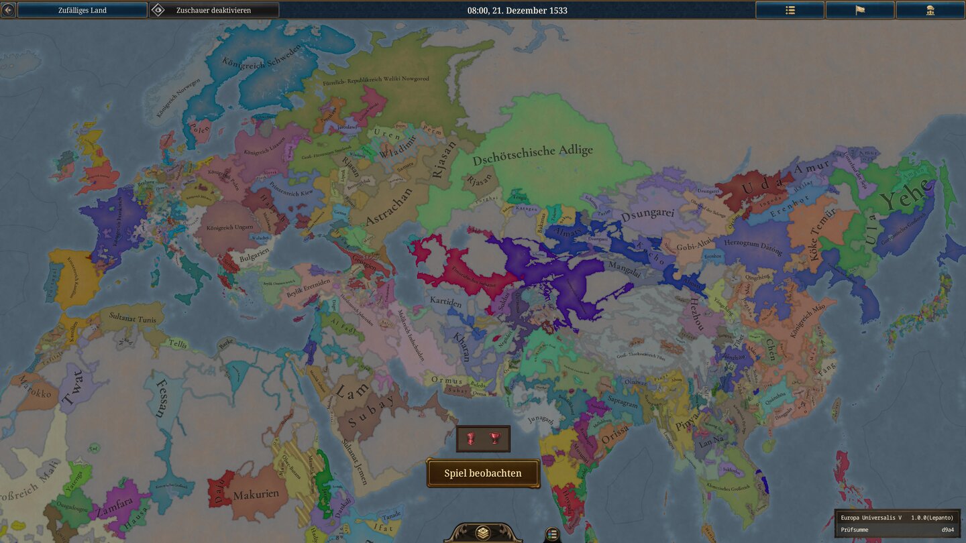Click the Prüfsumme d9a4 version info box
Screen dimensions: 966x543
[897, 524]
